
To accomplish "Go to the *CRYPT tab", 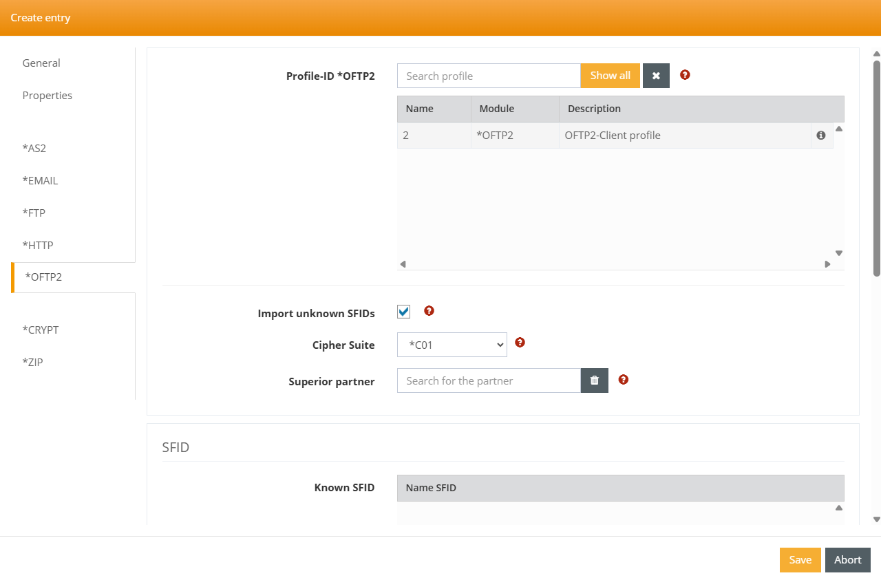I will pos(41,330).
